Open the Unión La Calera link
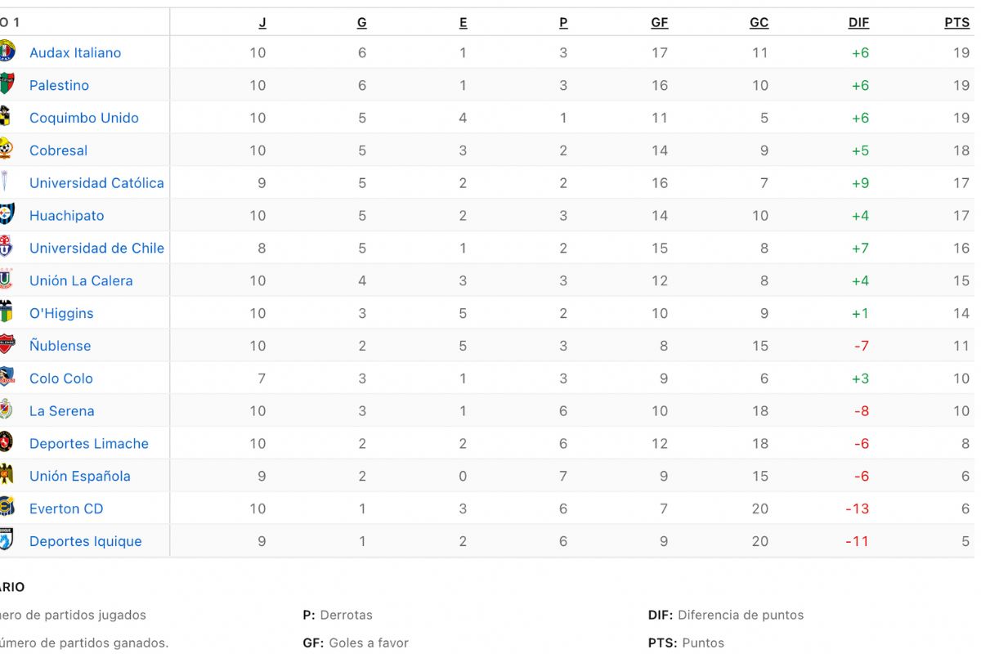The image size is (981, 654). (x=81, y=280)
